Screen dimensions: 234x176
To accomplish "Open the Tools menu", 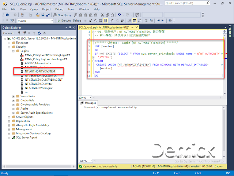I will [x=71, y=9].
